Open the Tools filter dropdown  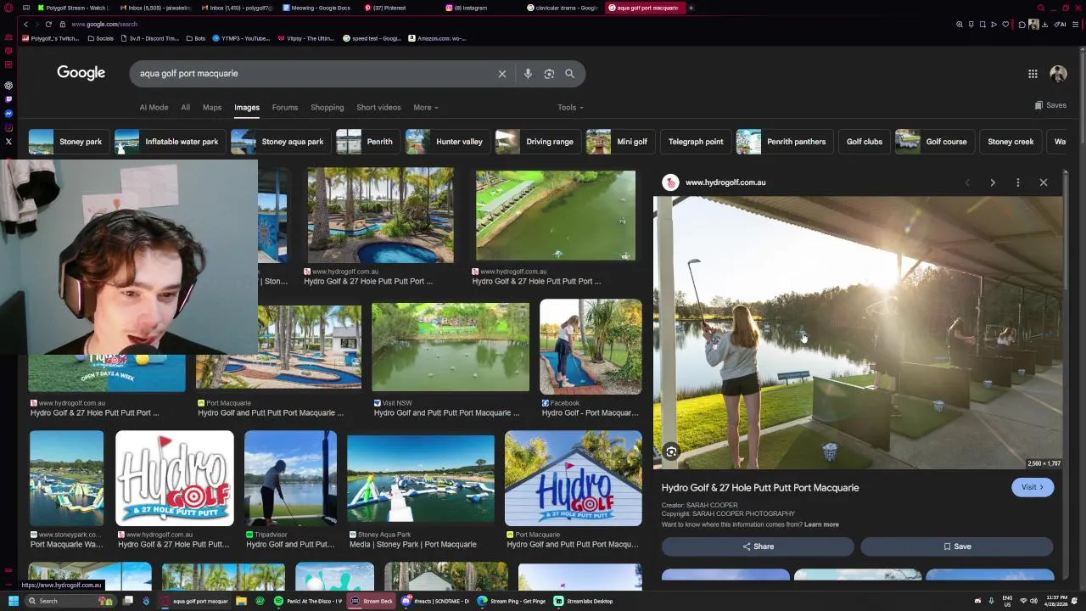pos(570,108)
